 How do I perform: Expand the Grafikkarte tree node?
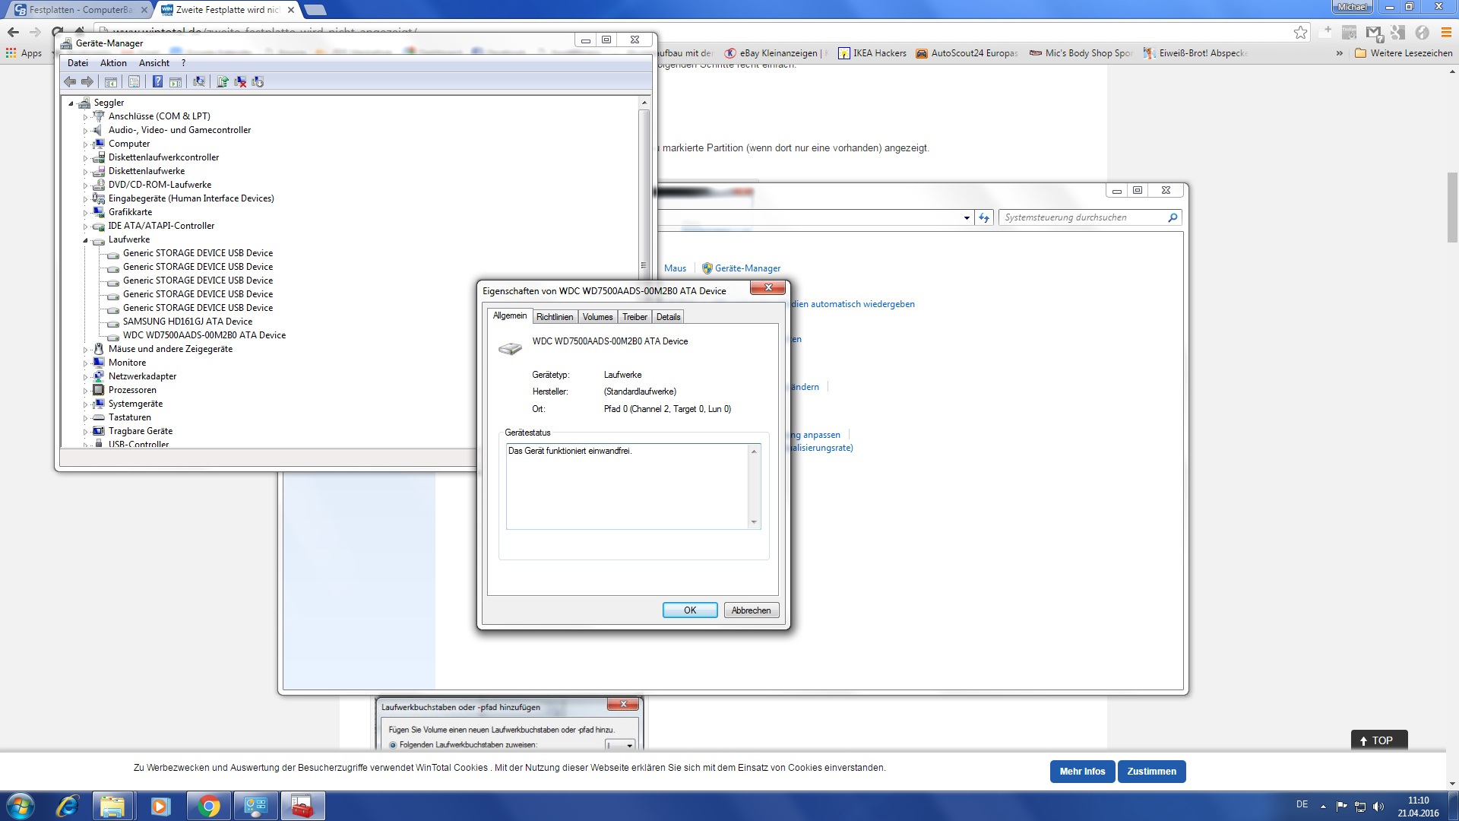tap(85, 213)
